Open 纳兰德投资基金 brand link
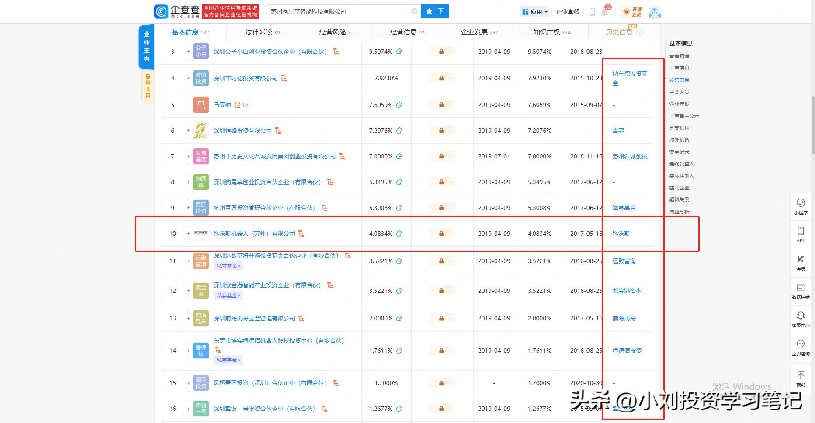Viewport: 815px width, 423px height. (x=630, y=78)
